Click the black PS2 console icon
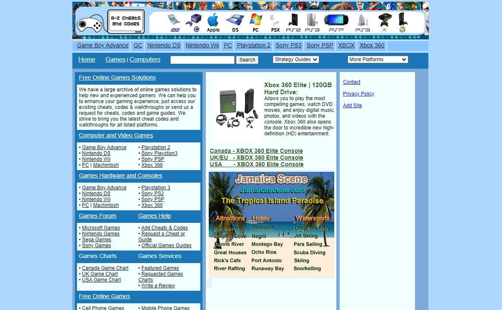The height and width of the screenshot is (310, 502). tap(293, 23)
